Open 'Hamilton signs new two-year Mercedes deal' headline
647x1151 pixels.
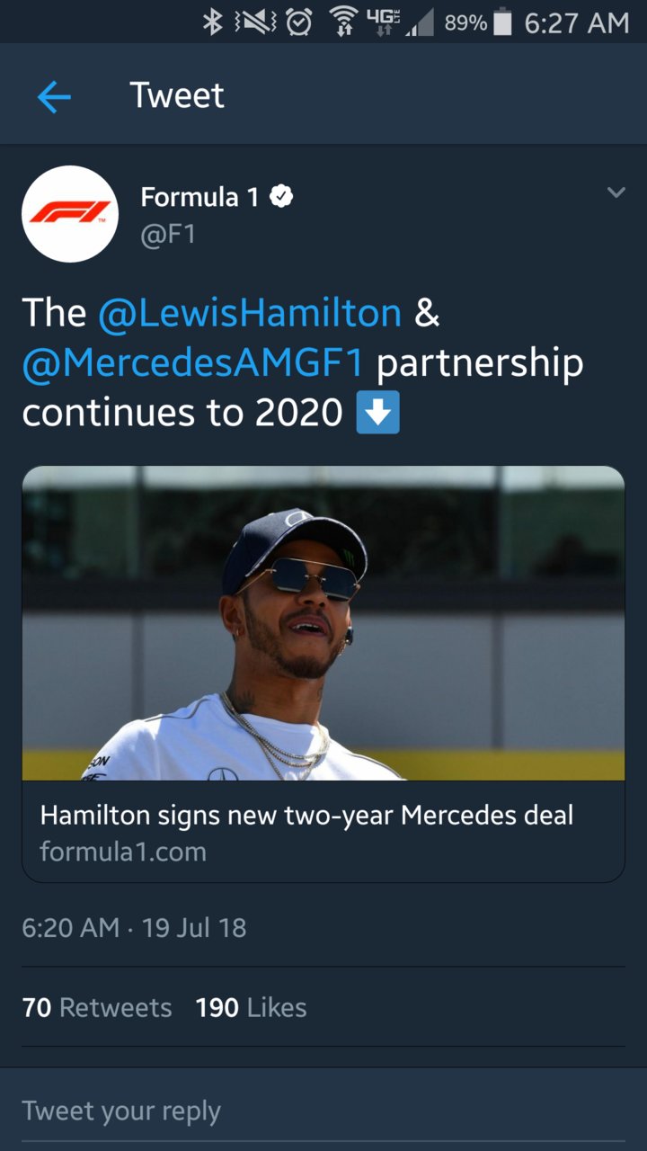click(x=306, y=816)
